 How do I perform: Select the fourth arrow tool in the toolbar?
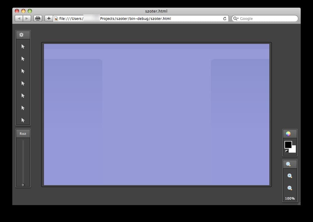[x=23, y=83]
